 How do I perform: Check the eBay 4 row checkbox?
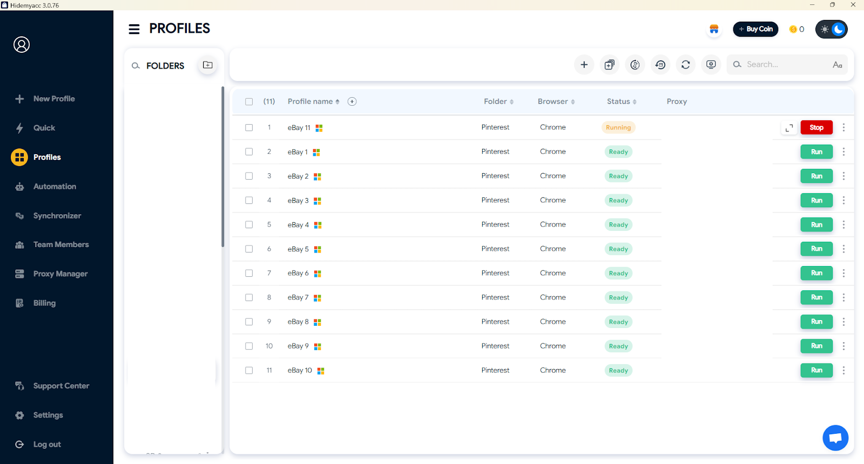coord(249,225)
